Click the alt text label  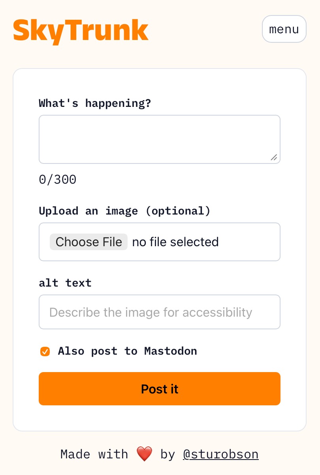65,283
